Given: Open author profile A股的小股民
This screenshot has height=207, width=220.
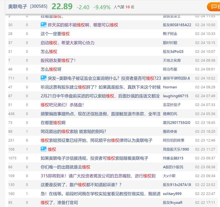Looking at the screenshot, I should click(173, 167).
